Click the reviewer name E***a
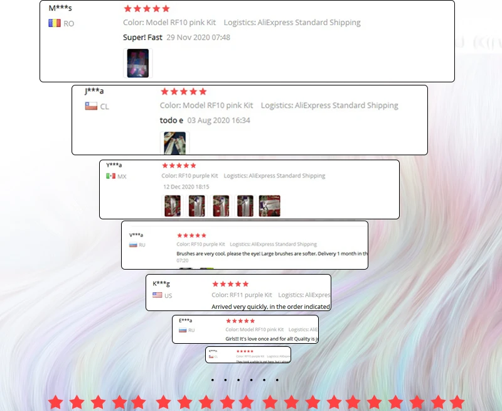The image size is (502, 411). (x=185, y=321)
